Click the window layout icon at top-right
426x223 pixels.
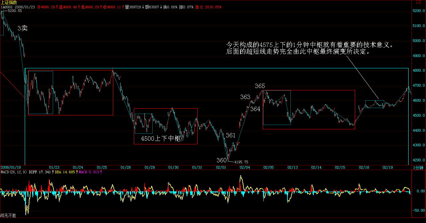(x=418, y=2)
